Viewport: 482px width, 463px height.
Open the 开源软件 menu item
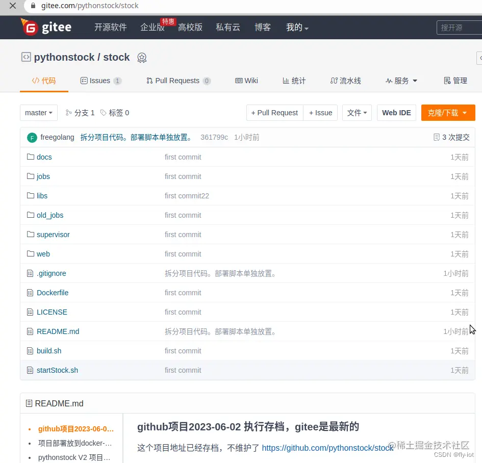(x=111, y=28)
